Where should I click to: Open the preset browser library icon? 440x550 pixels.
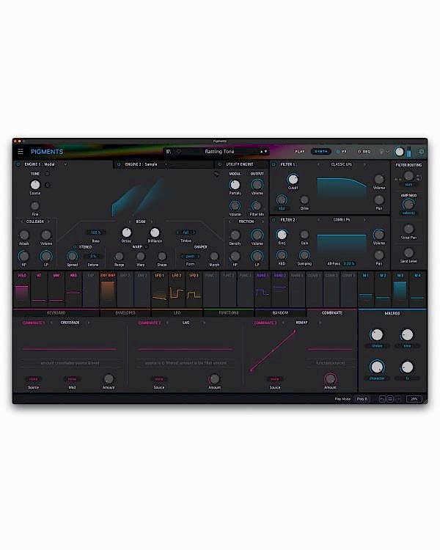(169, 152)
